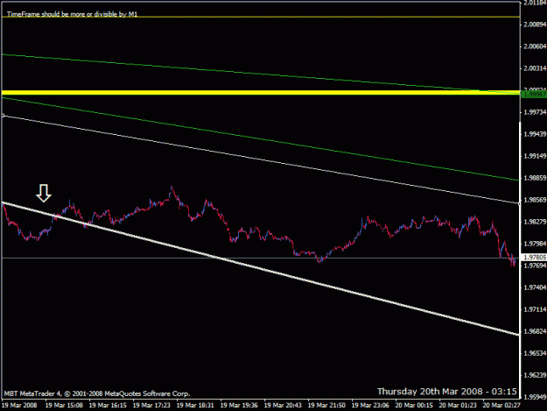Screen dimensions: 547x411
Task: Select the thick yellow horizontal line
Action: point(261,93)
